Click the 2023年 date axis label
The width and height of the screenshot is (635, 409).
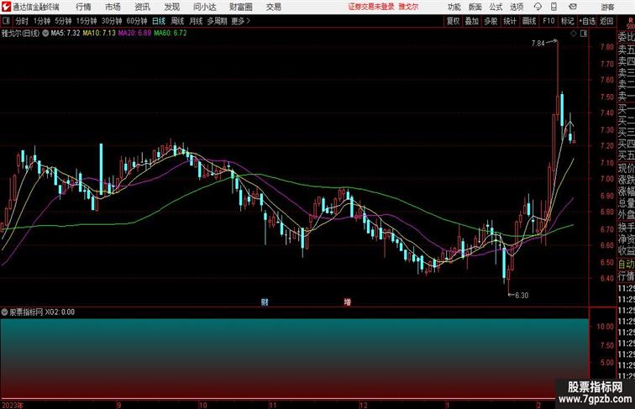click(12, 405)
